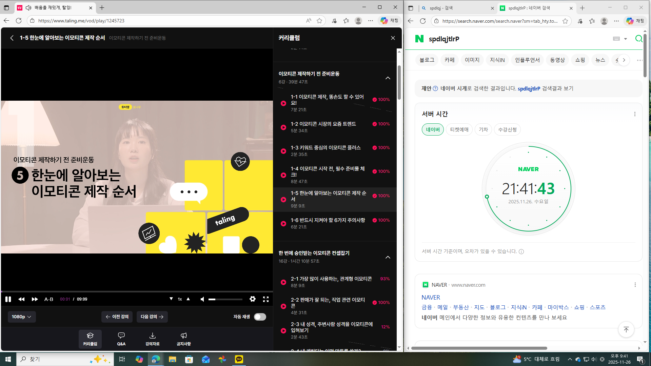The width and height of the screenshot is (651, 366).
Task: Open 공지사항 megaphone icon
Action: (x=183, y=339)
